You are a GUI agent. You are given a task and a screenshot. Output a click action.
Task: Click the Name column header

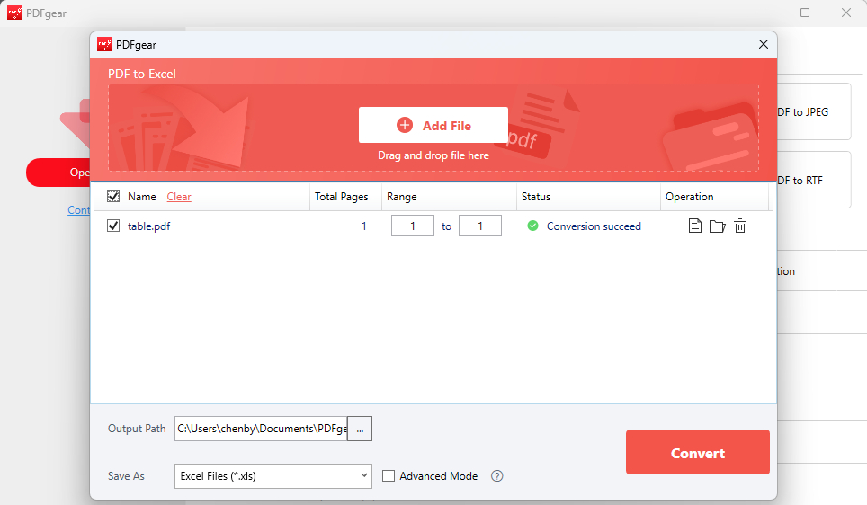tap(141, 197)
